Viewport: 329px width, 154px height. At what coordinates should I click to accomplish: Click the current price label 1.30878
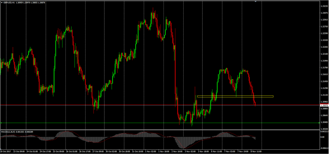(324, 106)
